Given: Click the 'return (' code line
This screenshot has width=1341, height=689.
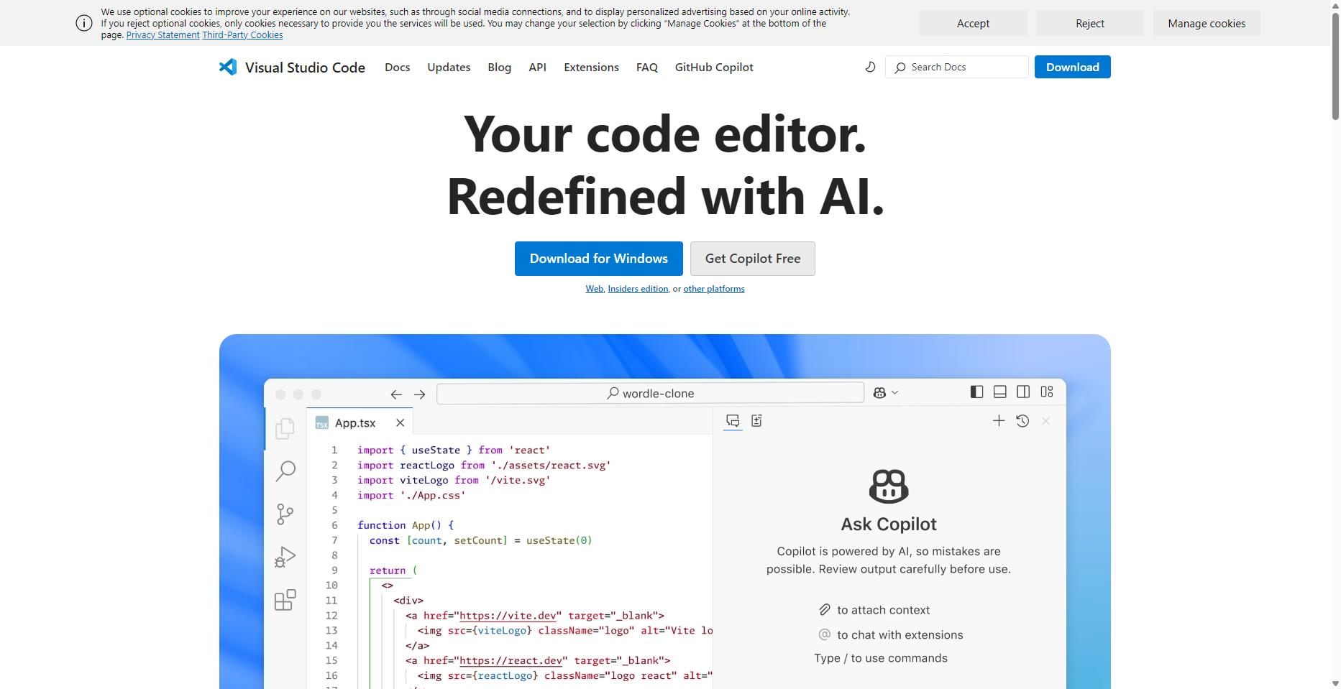Looking at the screenshot, I should pyautogui.click(x=393, y=570).
